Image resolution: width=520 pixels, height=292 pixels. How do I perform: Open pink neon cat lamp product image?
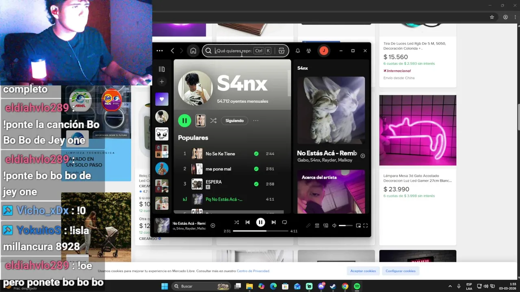(x=418, y=130)
